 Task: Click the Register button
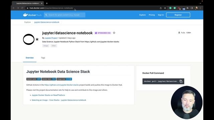[x=178, y=15]
